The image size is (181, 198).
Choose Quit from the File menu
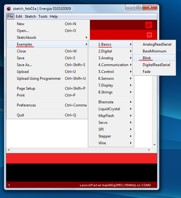click(x=48, y=115)
